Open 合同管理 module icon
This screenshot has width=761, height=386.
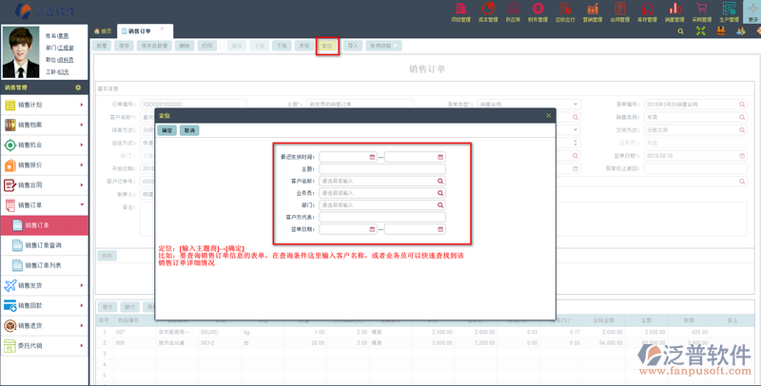[x=620, y=12]
